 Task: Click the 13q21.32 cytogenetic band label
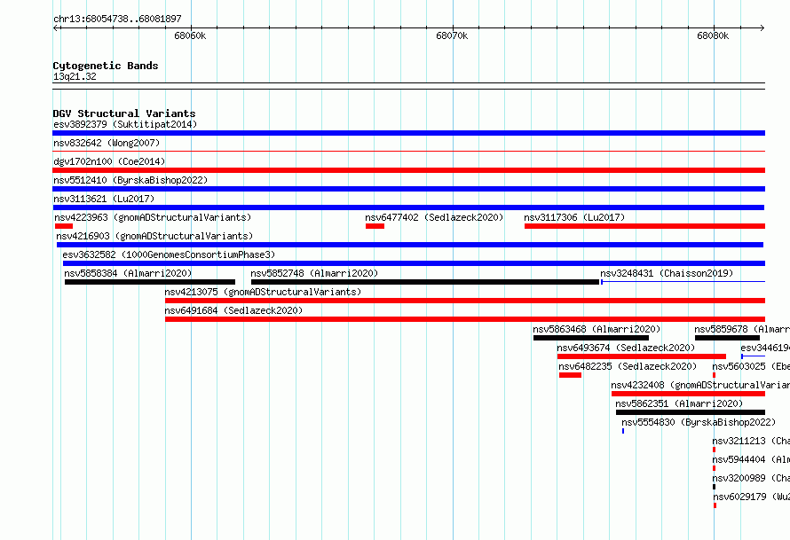tap(75, 76)
